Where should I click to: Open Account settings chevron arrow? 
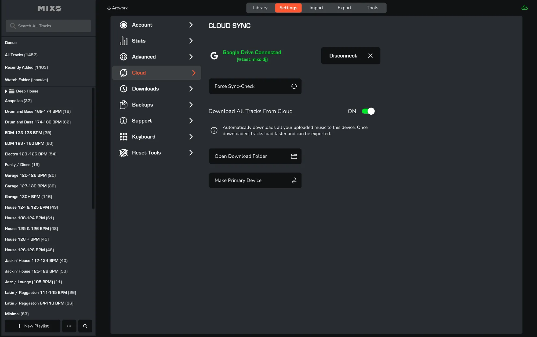tap(191, 25)
